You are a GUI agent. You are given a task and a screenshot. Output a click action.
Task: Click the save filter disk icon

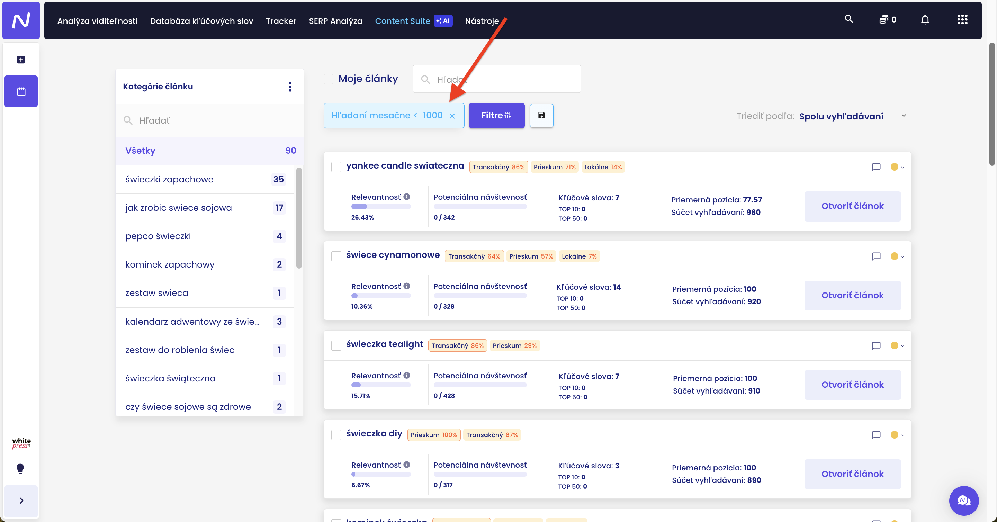point(541,115)
